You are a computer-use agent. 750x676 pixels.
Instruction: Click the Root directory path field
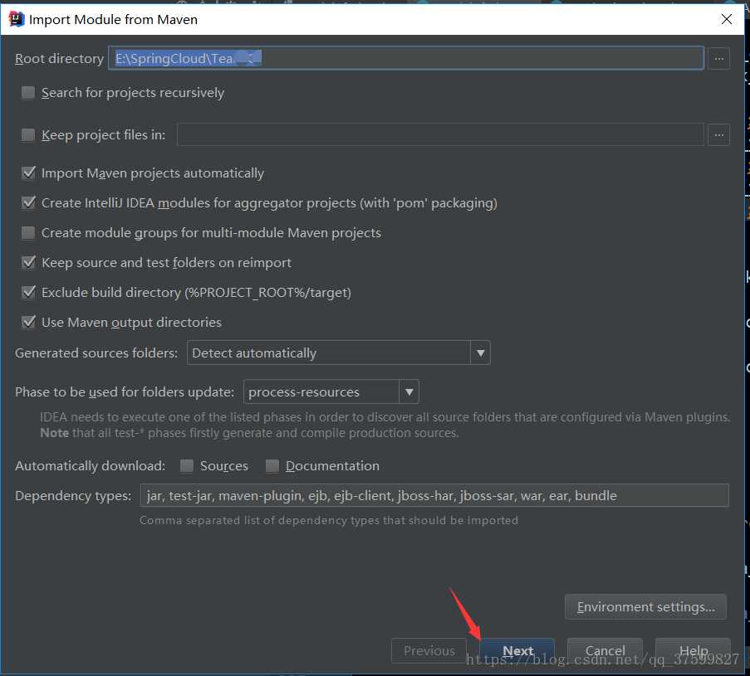click(406, 58)
